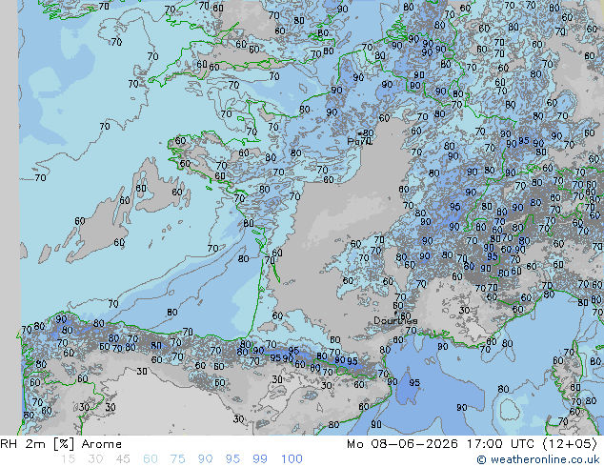Select the 30 value in the legend
The height and width of the screenshot is (467, 604).
pos(95,459)
